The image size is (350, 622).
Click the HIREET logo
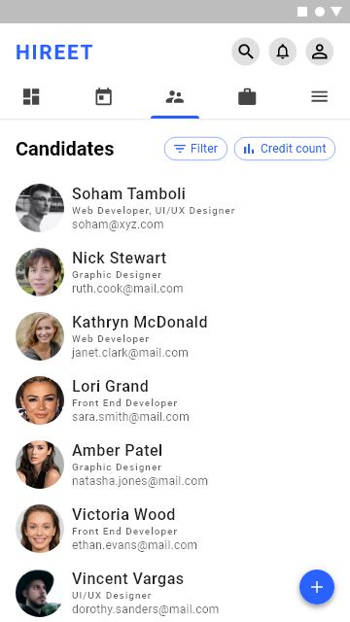(x=54, y=52)
